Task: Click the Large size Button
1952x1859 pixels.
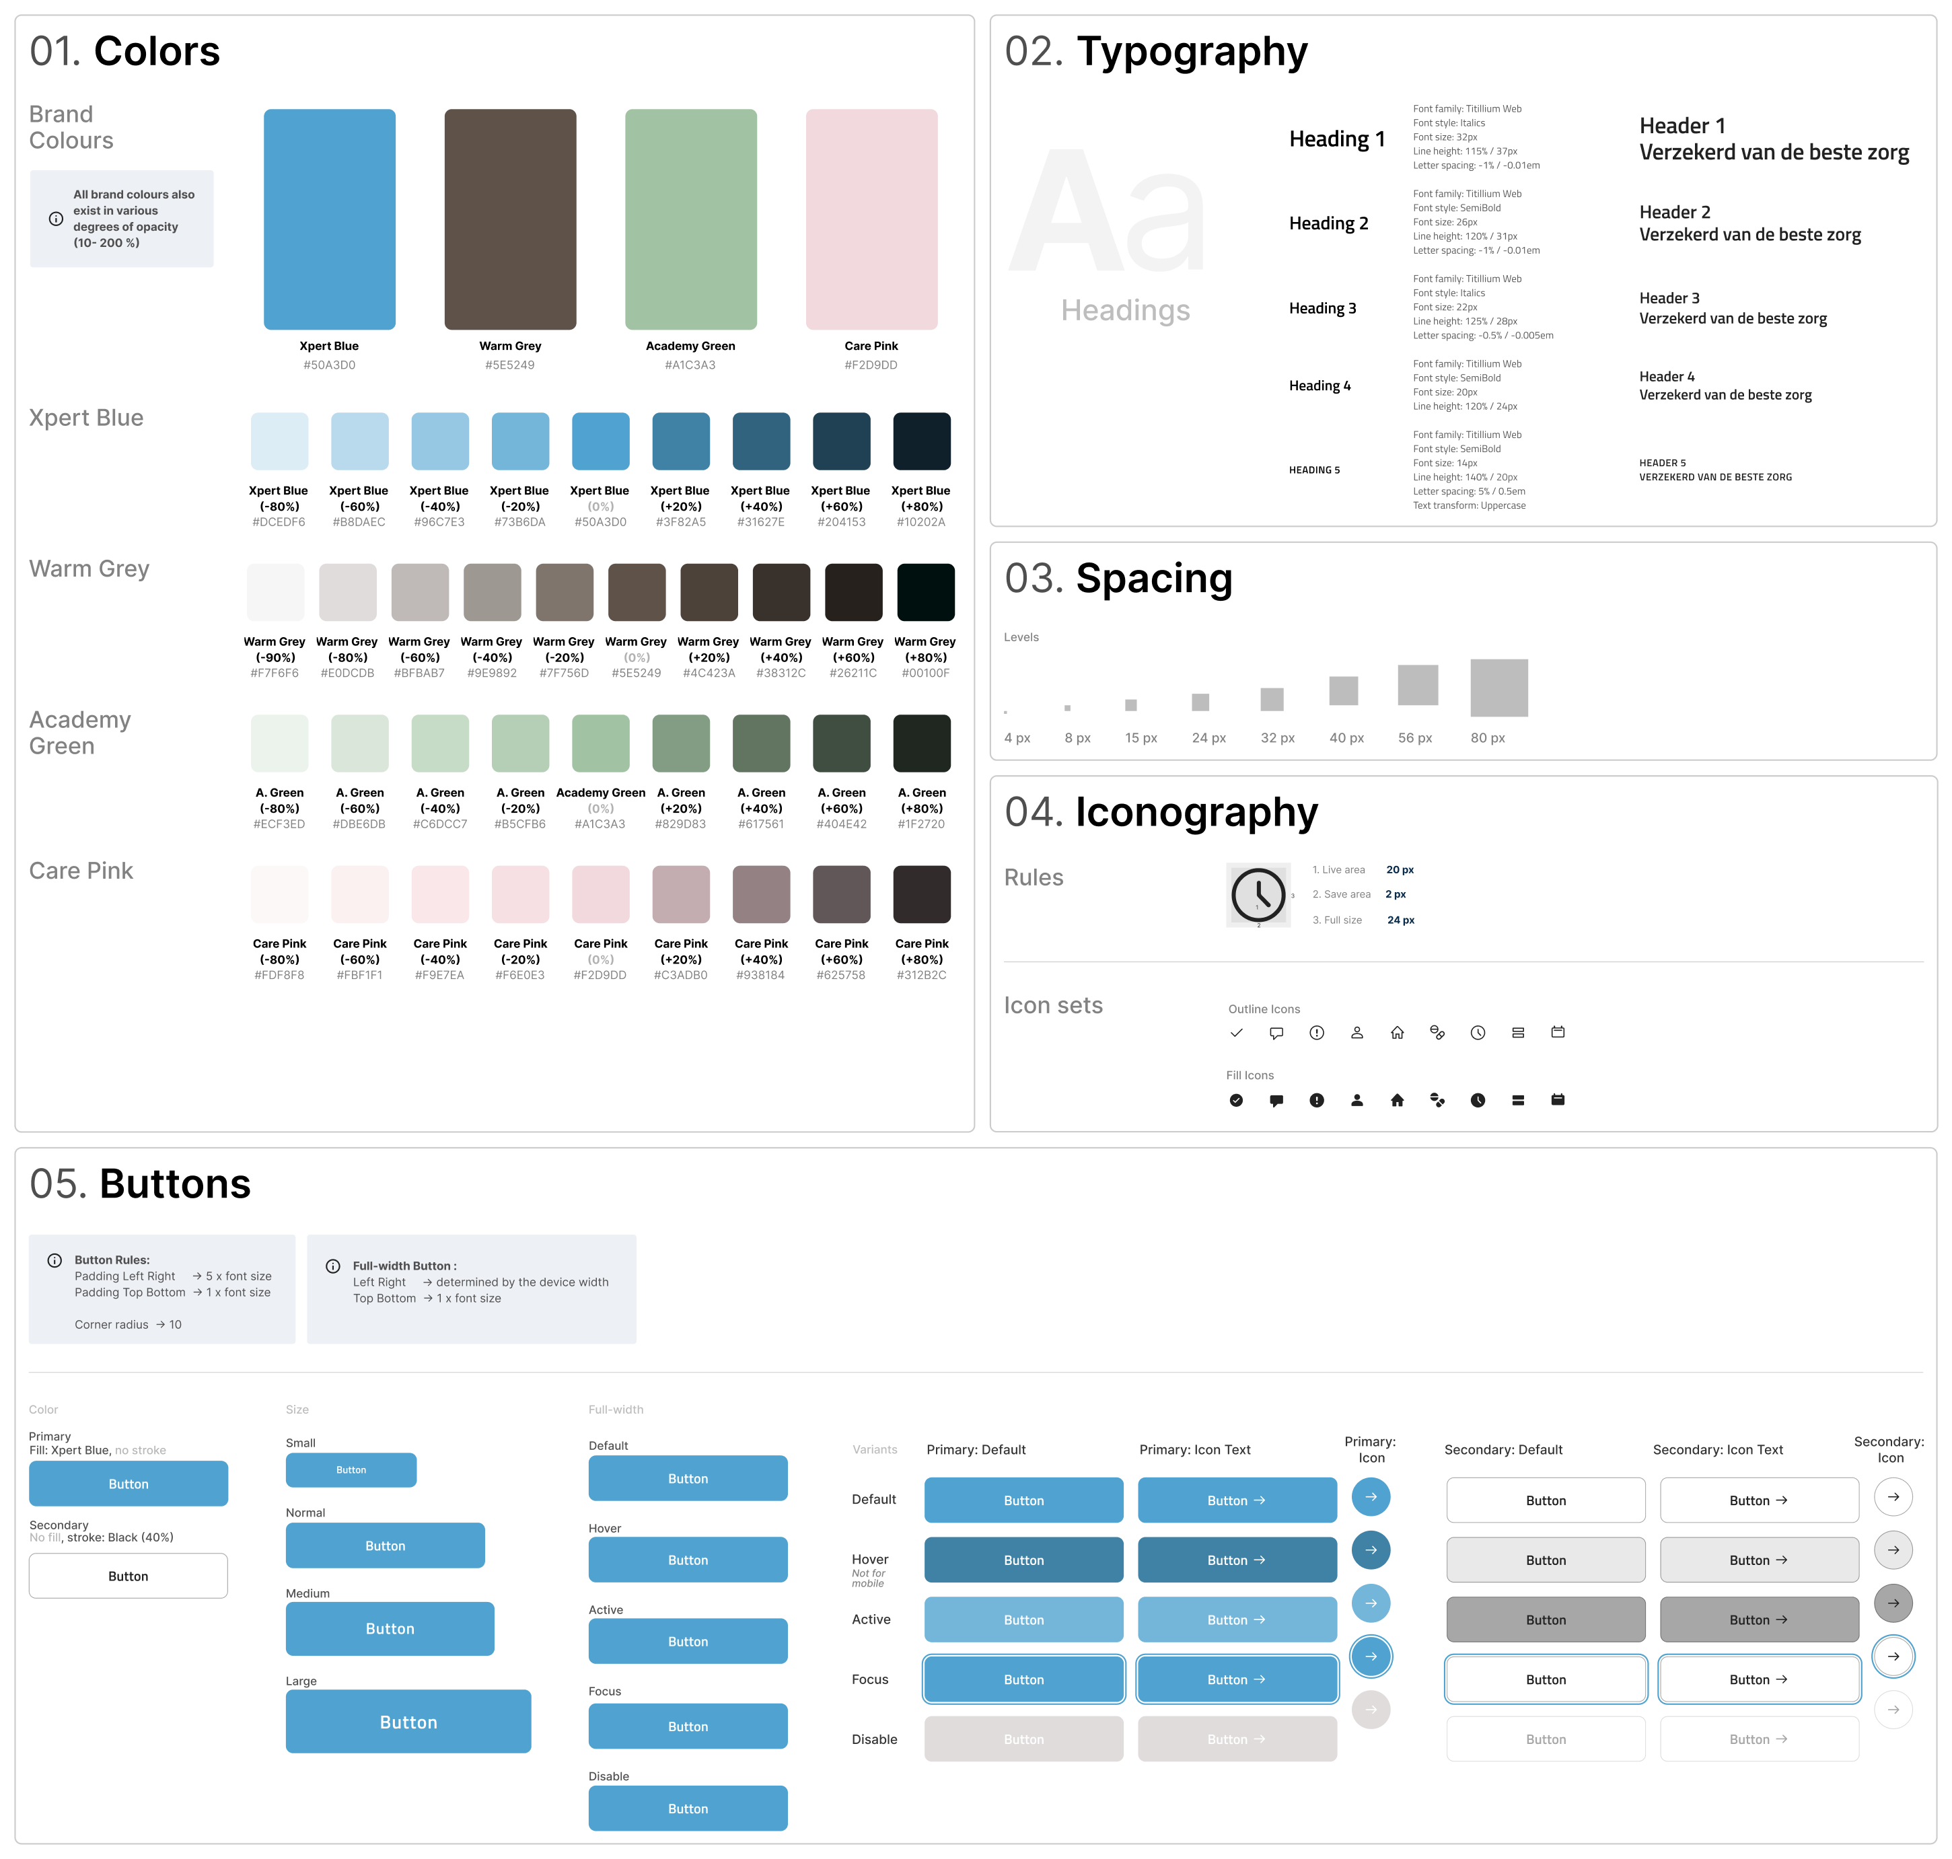Action: point(408,1721)
